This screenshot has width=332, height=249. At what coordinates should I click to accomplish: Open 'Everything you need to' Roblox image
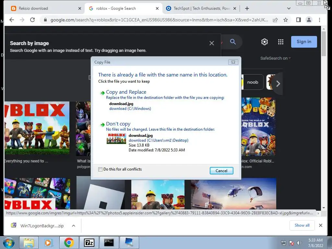[x=37, y=128]
